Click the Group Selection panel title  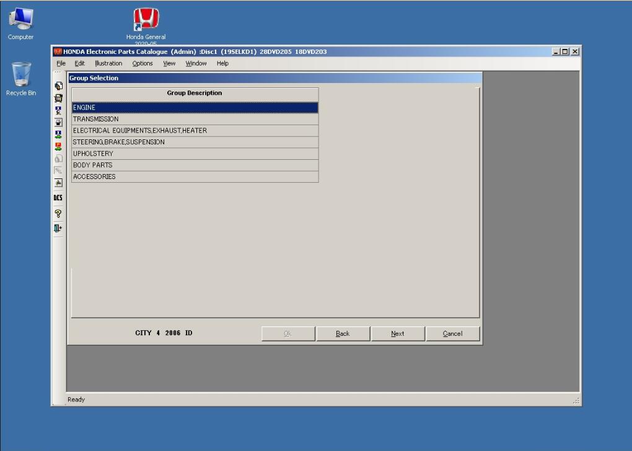click(94, 78)
